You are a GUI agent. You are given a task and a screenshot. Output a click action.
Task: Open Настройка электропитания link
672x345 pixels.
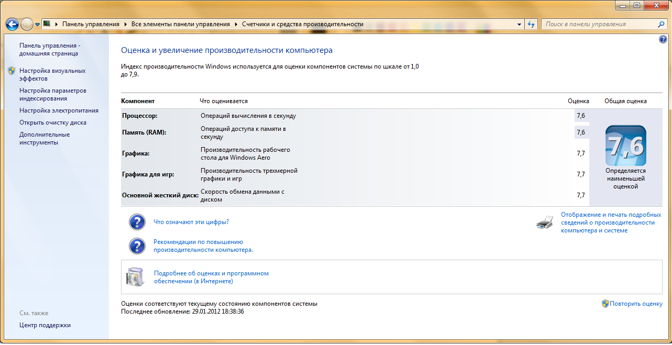coord(59,110)
